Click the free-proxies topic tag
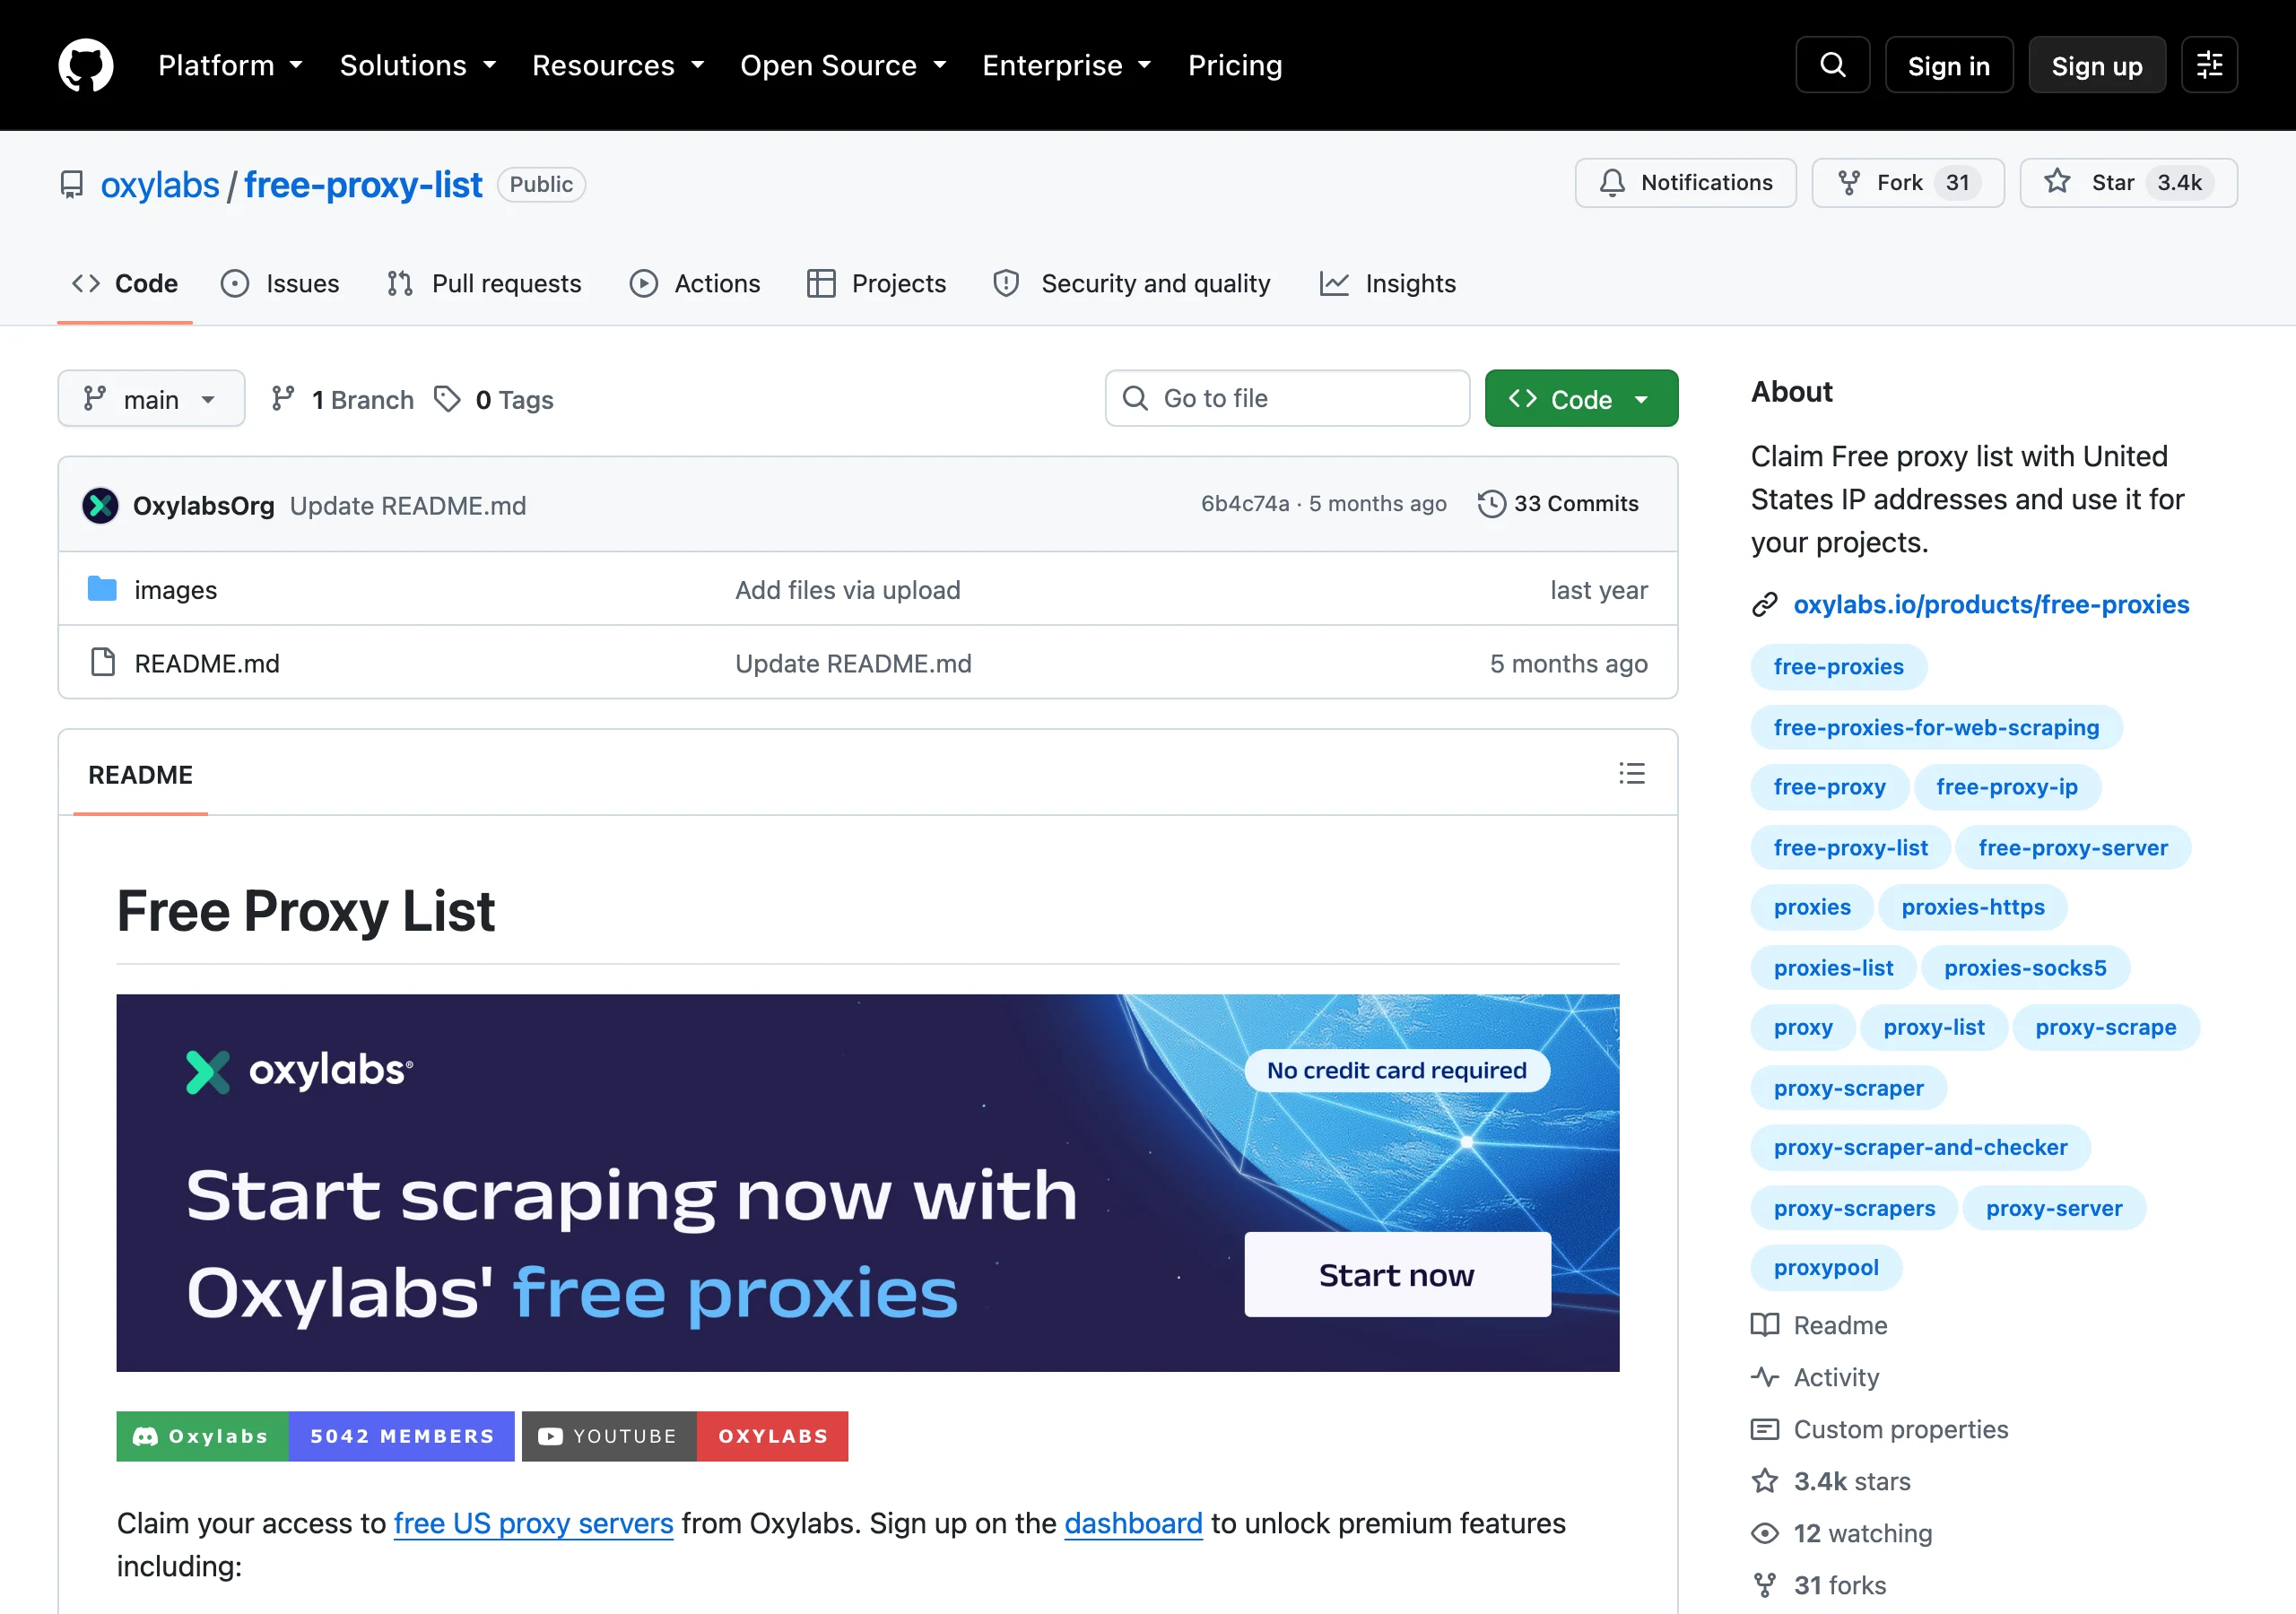 point(1838,667)
